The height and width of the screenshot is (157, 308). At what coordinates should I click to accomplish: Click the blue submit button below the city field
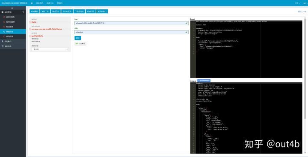[x=78, y=38]
